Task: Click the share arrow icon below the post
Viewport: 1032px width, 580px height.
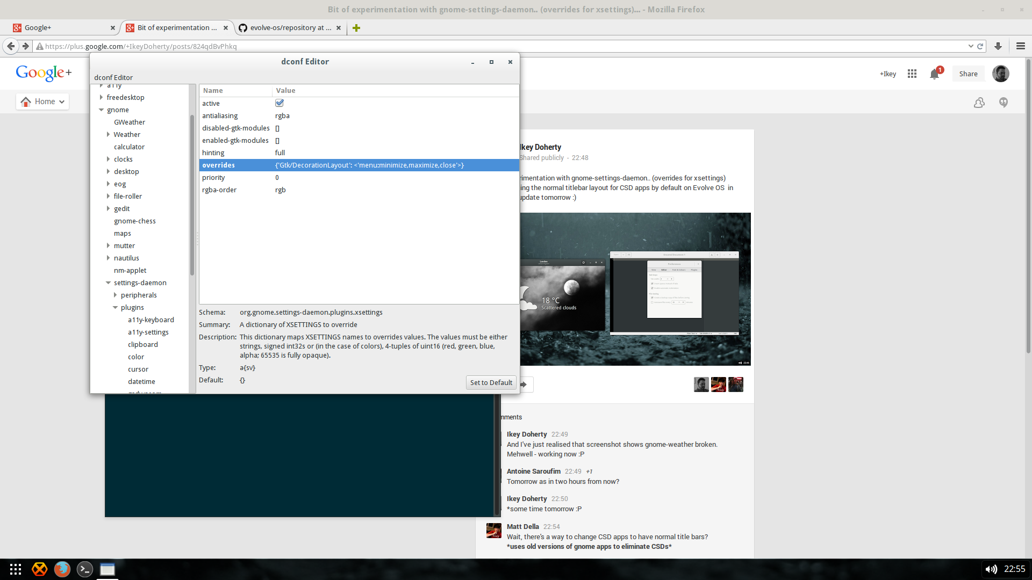Action: click(524, 385)
